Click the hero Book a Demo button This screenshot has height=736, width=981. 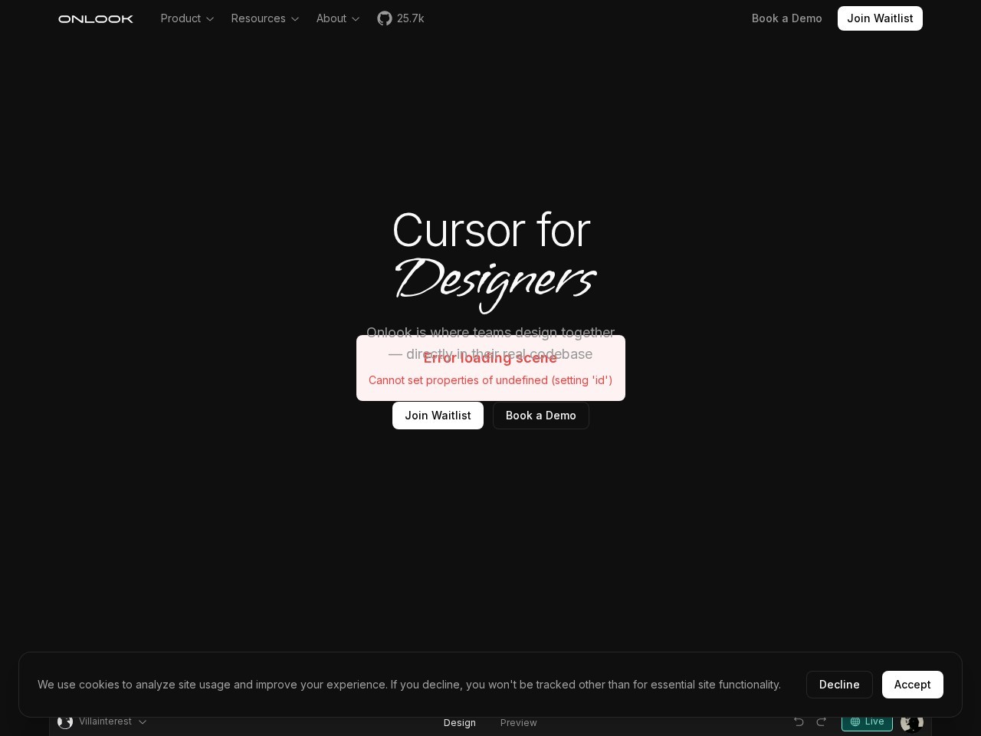point(541,416)
